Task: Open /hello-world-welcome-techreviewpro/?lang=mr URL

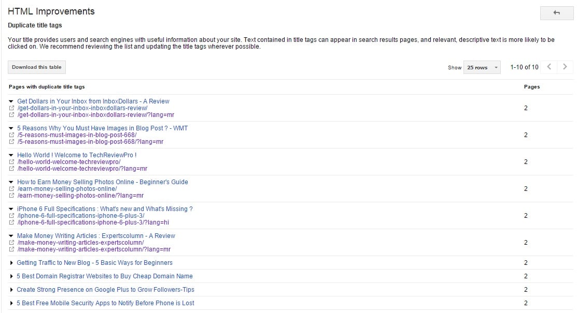Action: point(82,168)
